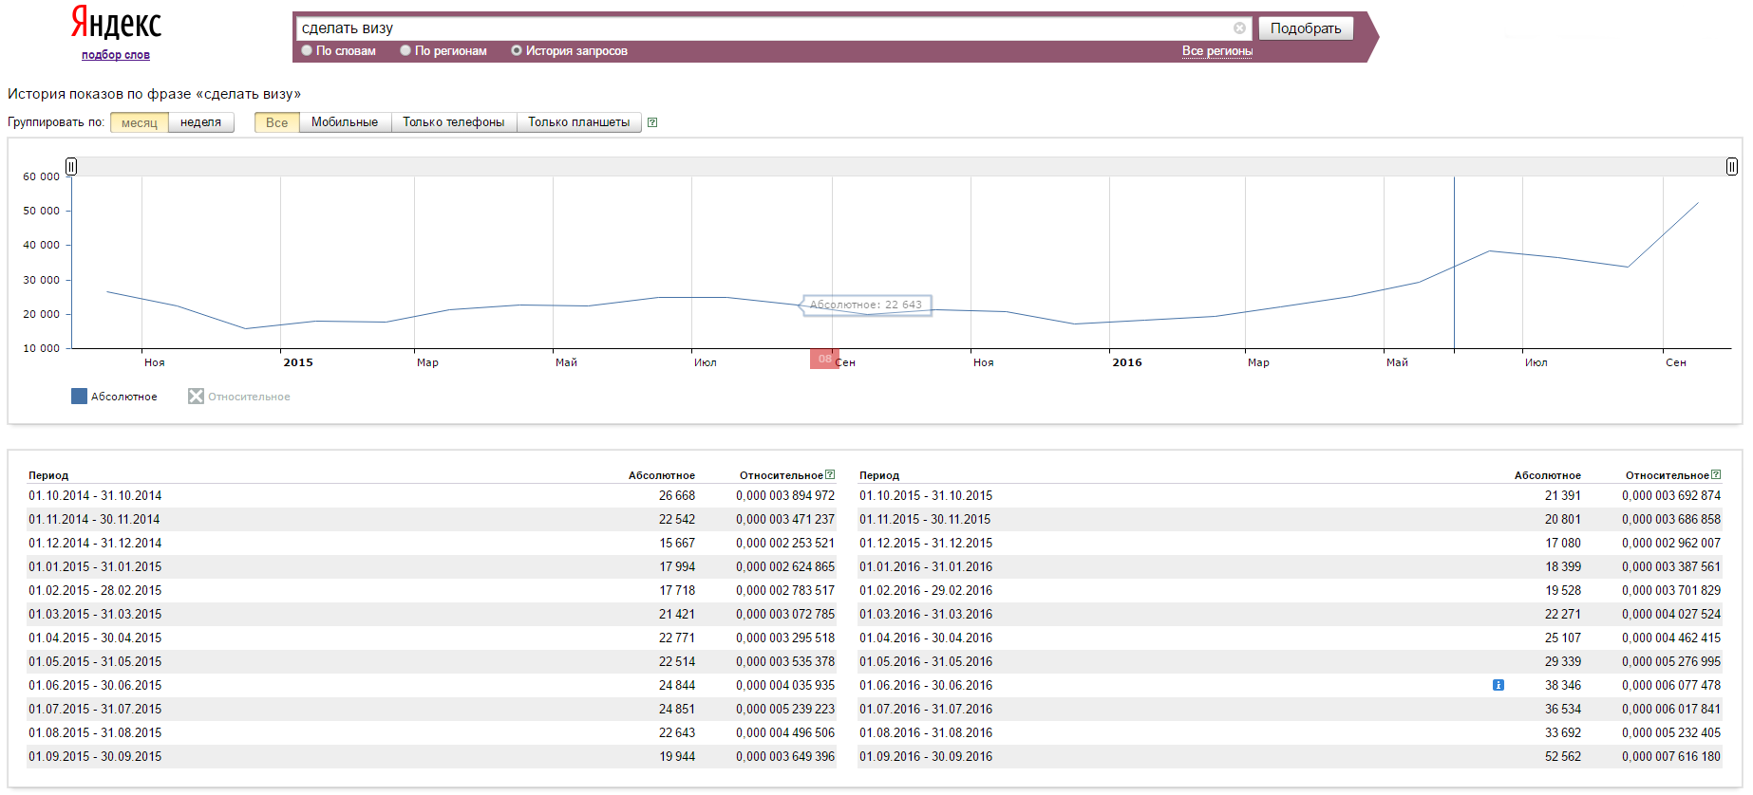Image resolution: width=1753 pixels, height=795 pixels.
Task: Click the Подобрать button
Action: pos(1306,28)
